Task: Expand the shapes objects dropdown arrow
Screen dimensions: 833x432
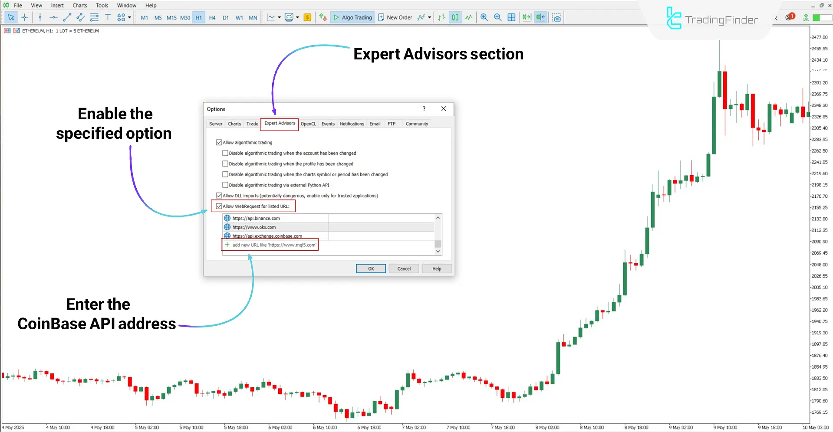Action: (129, 17)
